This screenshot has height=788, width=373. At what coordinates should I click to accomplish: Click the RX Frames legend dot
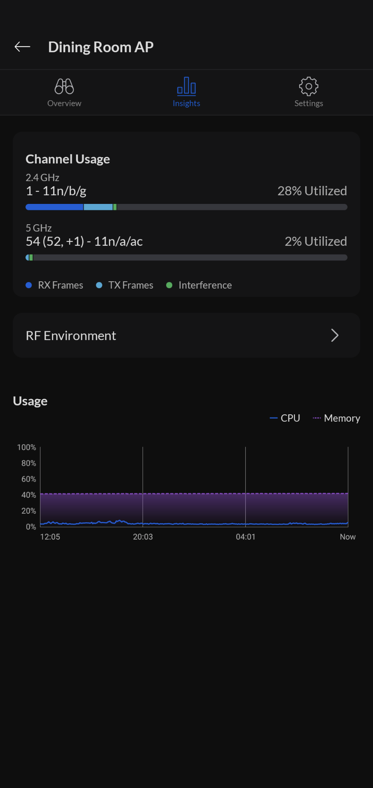pyautogui.click(x=29, y=285)
